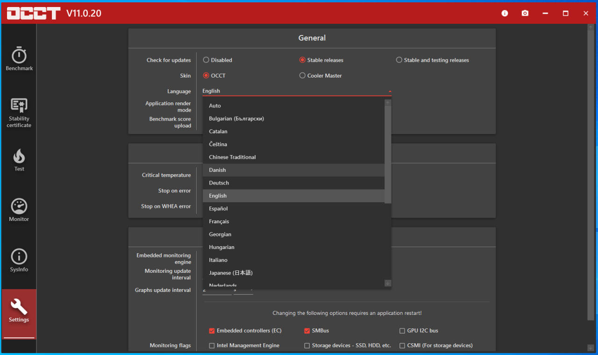
Task: Click the language list scrollbar thumb
Action: click(x=388, y=155)
